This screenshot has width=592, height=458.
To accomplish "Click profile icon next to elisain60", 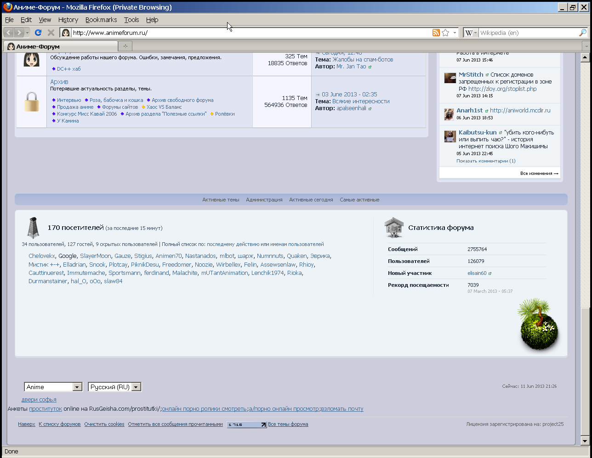I will click(490, 274).
